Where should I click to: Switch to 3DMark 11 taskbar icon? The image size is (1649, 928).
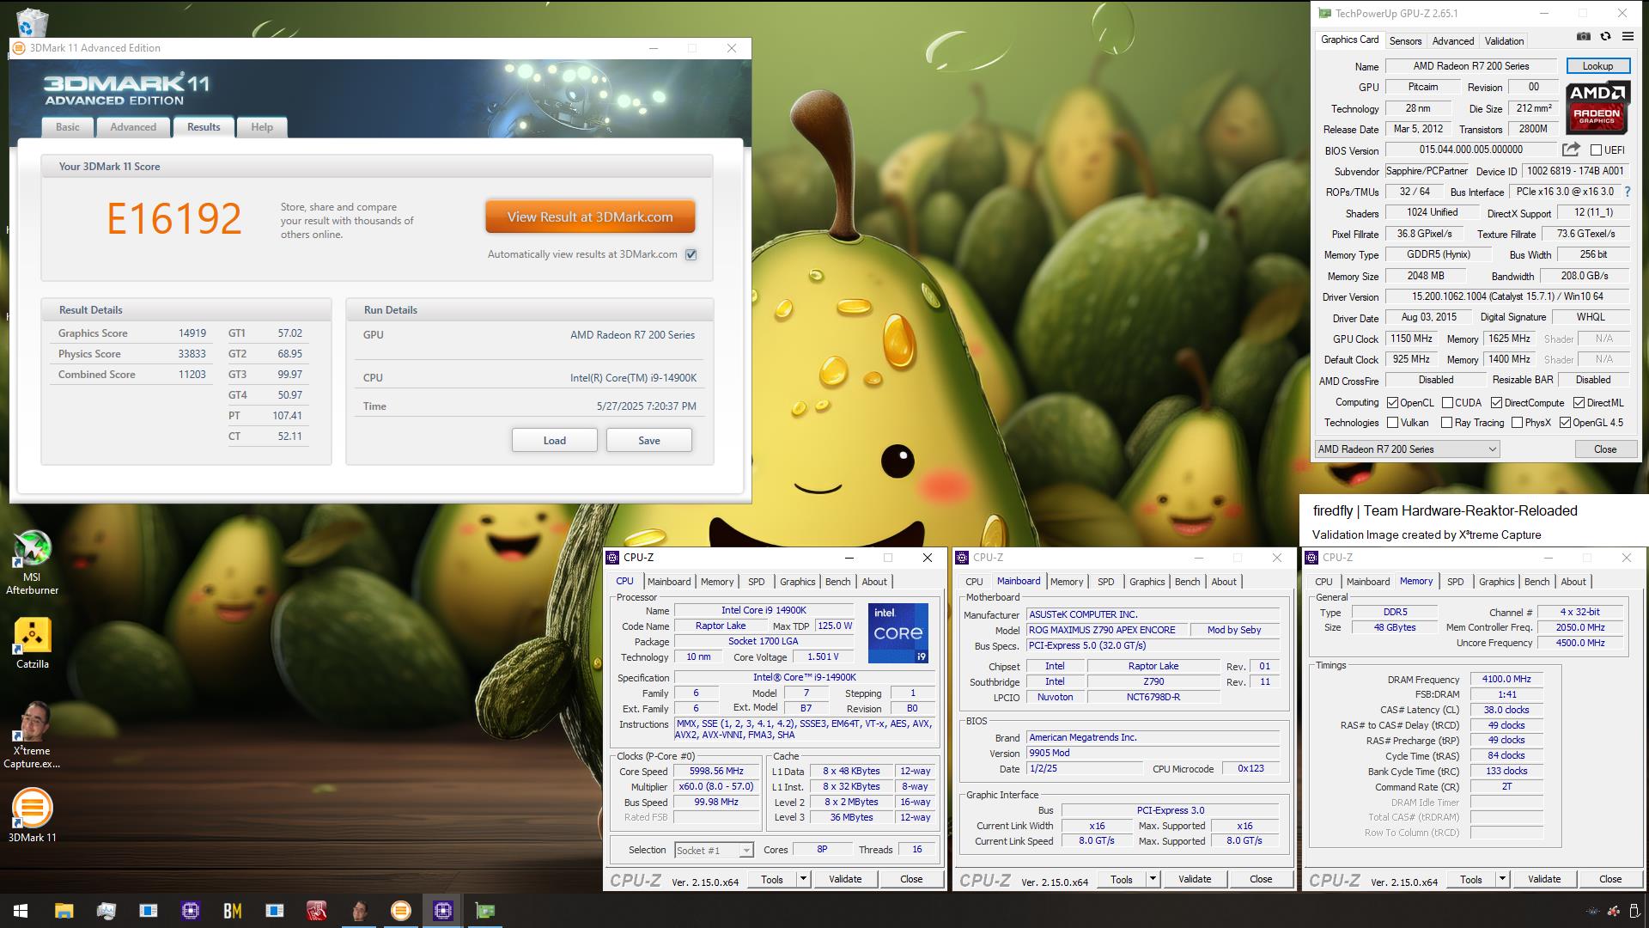click(400, 911)
